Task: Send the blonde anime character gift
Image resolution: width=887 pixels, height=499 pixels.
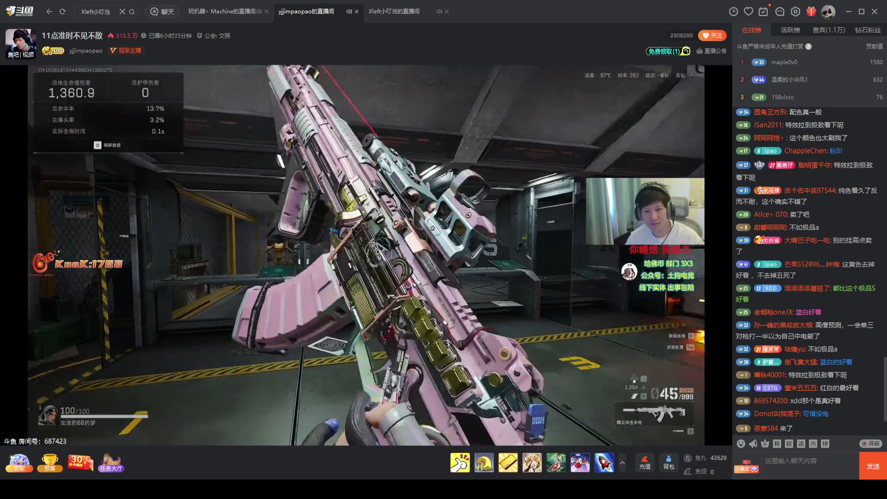Action: pyautogui.click(x=532, y=462)
